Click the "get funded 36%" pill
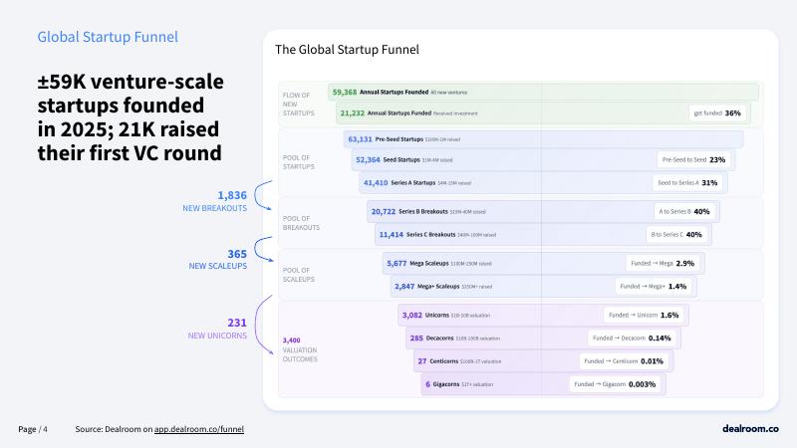The width and height of the screenshot is (797, 448). [x=717, y=113]
